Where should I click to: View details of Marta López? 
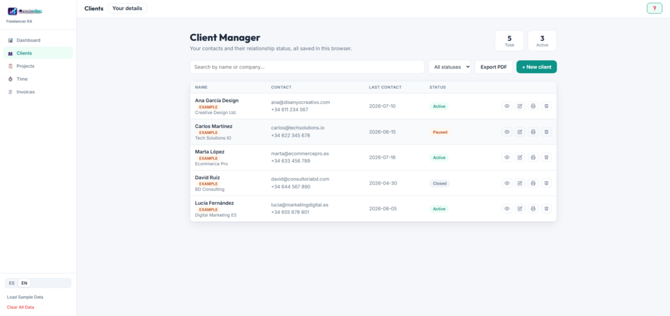507,157
